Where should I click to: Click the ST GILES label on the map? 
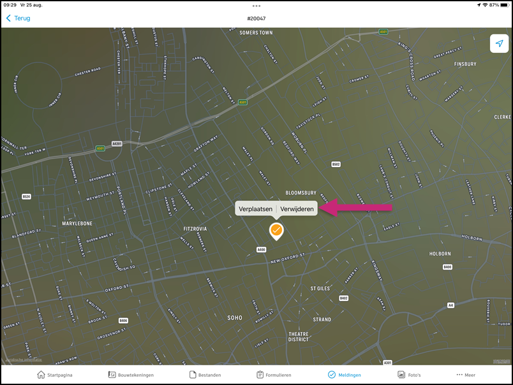[320, 289]
